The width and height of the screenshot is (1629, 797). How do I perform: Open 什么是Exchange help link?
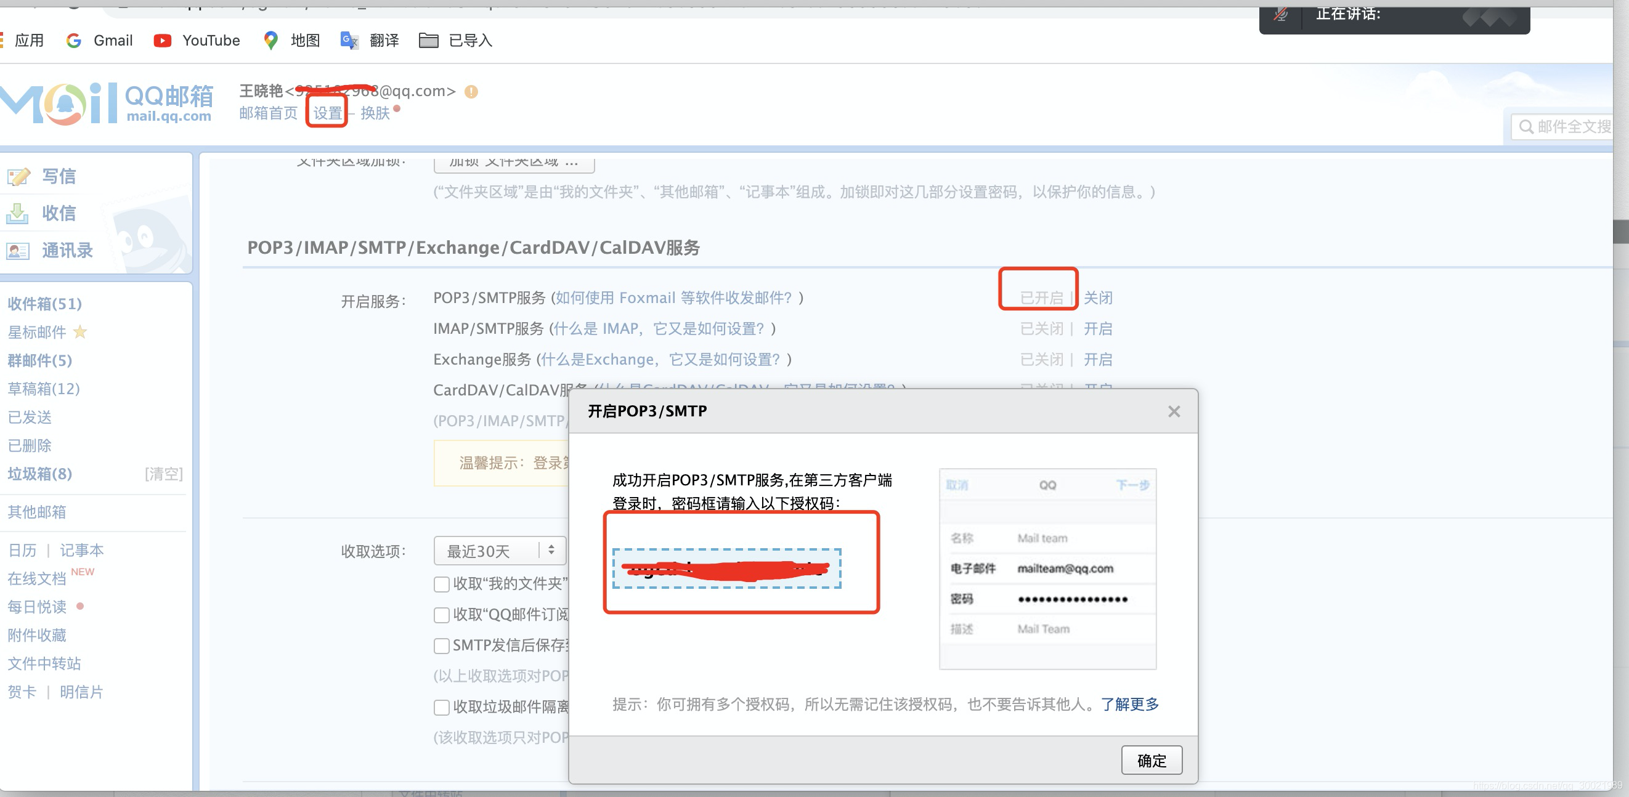pyautogui.click(x=661, y=360)
